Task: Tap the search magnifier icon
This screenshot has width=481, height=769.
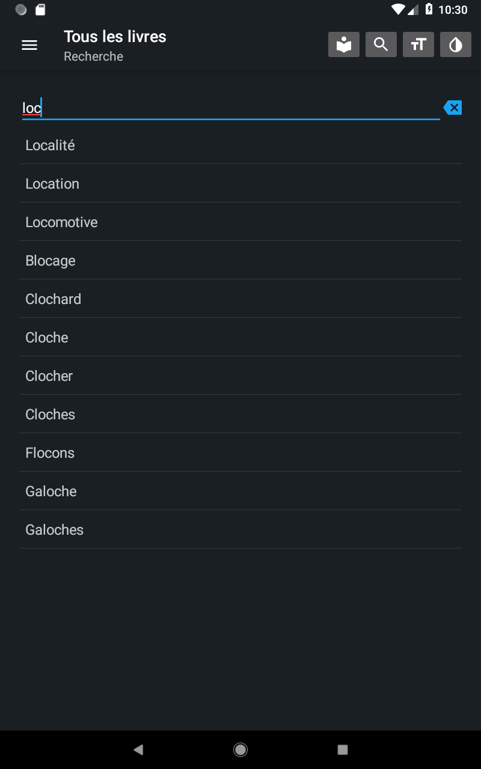Action: [x=381, y=45]
